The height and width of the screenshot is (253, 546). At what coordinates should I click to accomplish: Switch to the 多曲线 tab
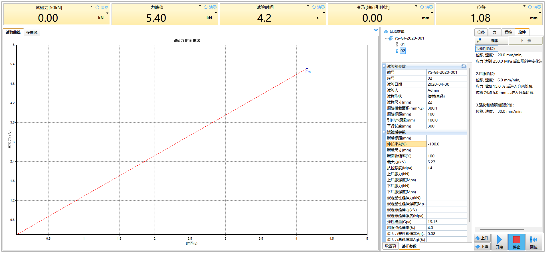[x=32, y=32]
